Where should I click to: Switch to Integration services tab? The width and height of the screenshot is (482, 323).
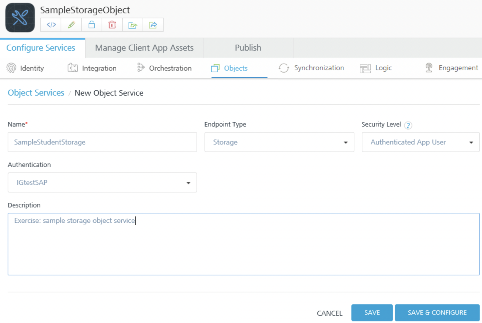coord(92,68)
